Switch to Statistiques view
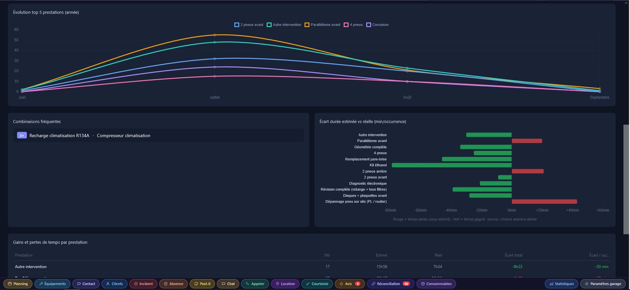 pyautogui.click(x=561, y=284)
